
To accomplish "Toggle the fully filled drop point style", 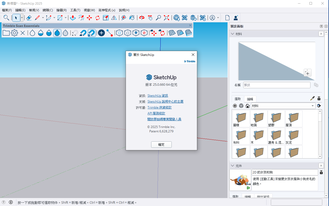I will point(57,33).
